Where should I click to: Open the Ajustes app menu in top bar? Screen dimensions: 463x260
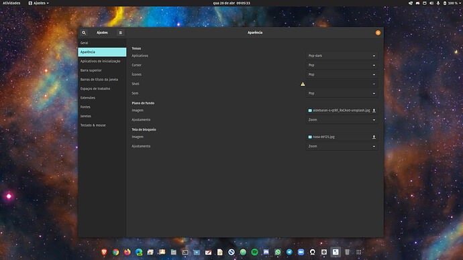point(39,3)
